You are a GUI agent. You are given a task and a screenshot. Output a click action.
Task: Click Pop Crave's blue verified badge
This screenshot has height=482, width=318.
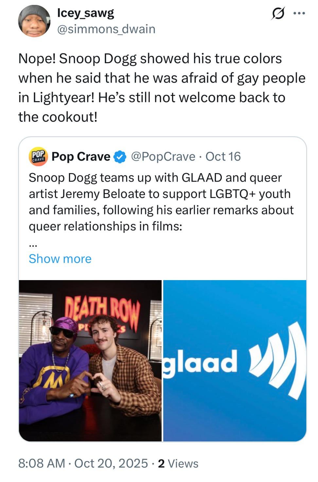coord(120,157)
